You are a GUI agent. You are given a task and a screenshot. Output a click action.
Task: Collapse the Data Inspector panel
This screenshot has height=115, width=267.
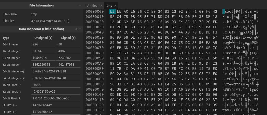(80, 29)
